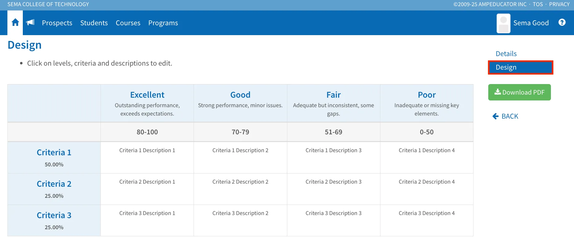Switch to the Details sidebar tab

506,54
